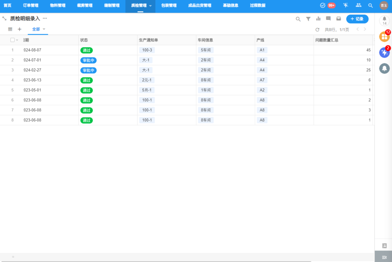The height and width of the screenshot is (262, 392).
Task: Open the comments speech bubble icon
Action: click(x=328, y=19)
